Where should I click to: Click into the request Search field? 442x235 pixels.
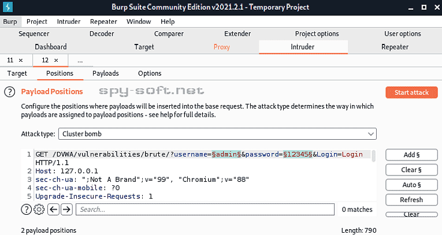(205, 209)
